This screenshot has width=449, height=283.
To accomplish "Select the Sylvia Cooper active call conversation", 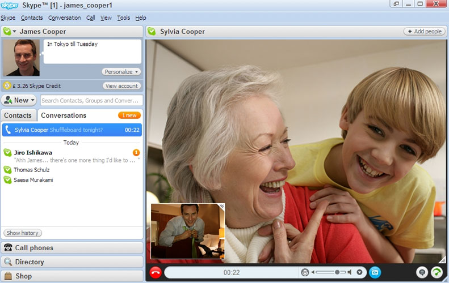I will tap(72, 130).
